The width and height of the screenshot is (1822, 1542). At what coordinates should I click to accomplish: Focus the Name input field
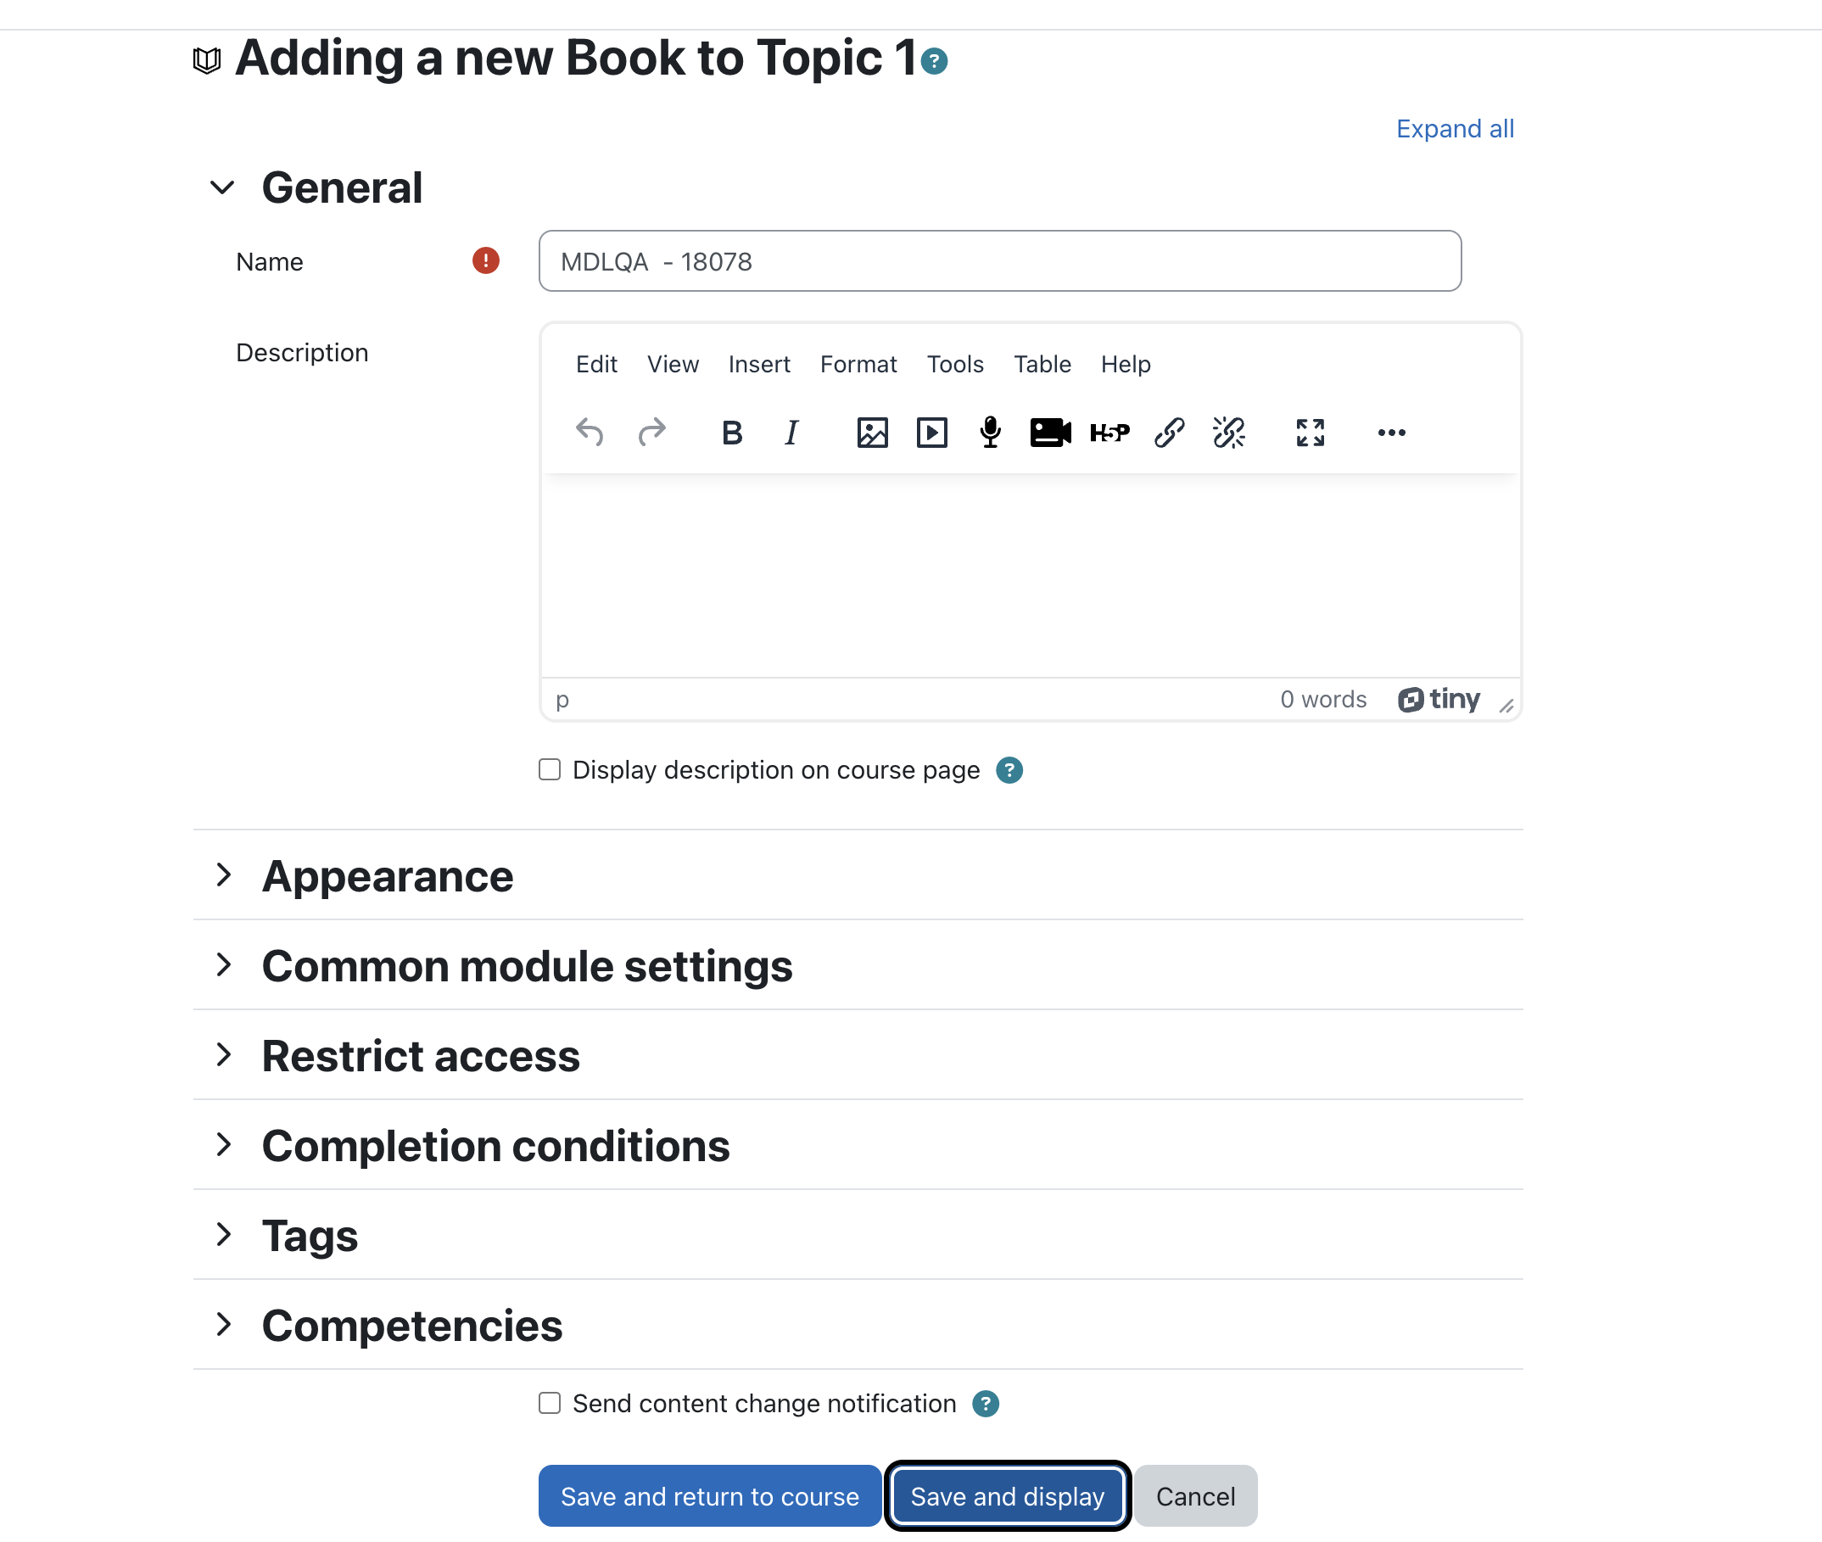pyautogui.click(x=1000, y=261)
